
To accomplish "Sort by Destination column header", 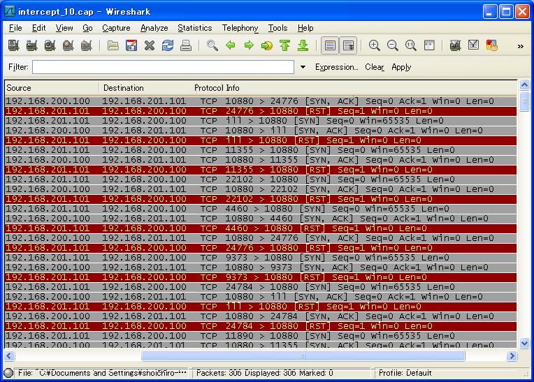I will (146, 88).
